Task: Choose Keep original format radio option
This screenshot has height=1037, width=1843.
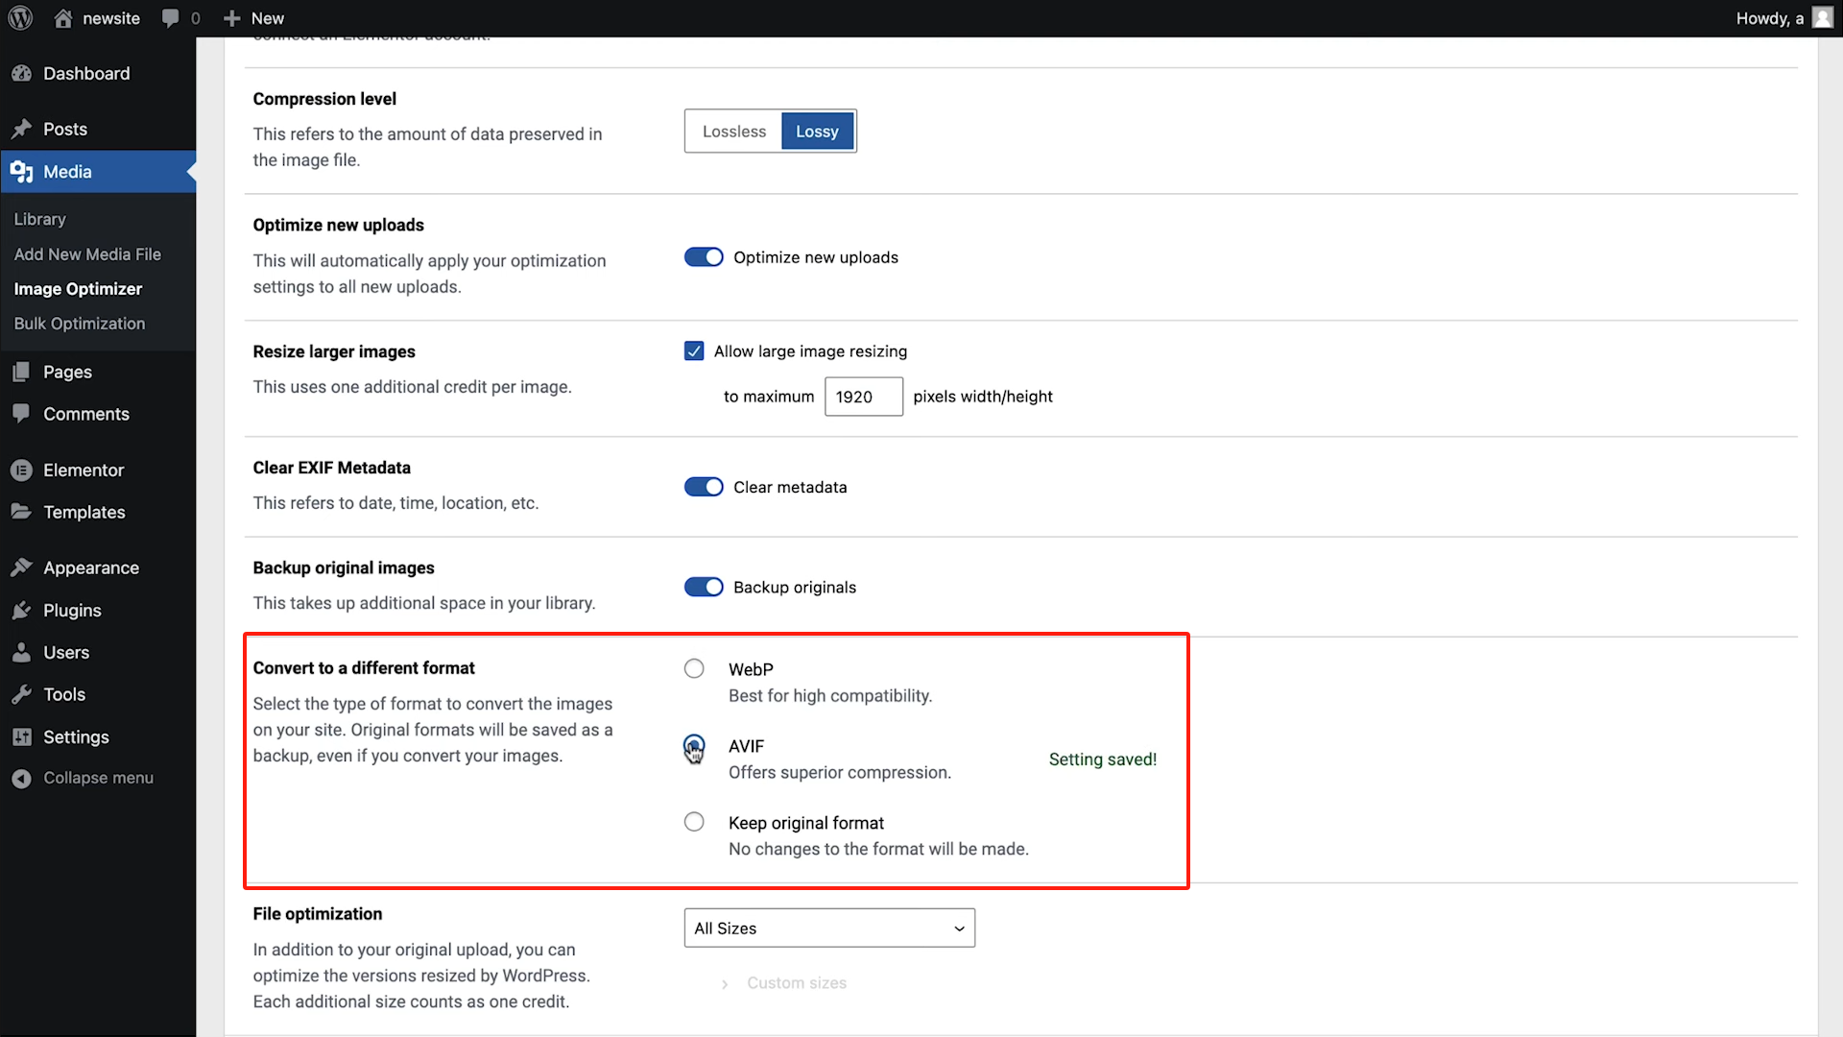Action: (x=694, y=822)
